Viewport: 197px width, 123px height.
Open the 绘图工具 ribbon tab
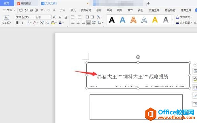pos(186,10)
